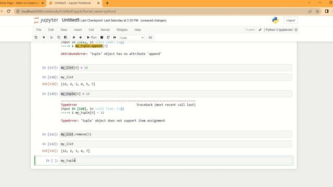
Task: Run the current cell
Action: 92,37
